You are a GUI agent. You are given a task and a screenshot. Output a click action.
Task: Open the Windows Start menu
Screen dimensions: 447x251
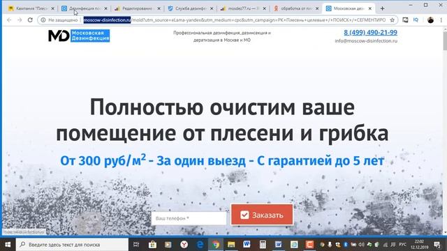pyautogui.click(x=8, y=245)
